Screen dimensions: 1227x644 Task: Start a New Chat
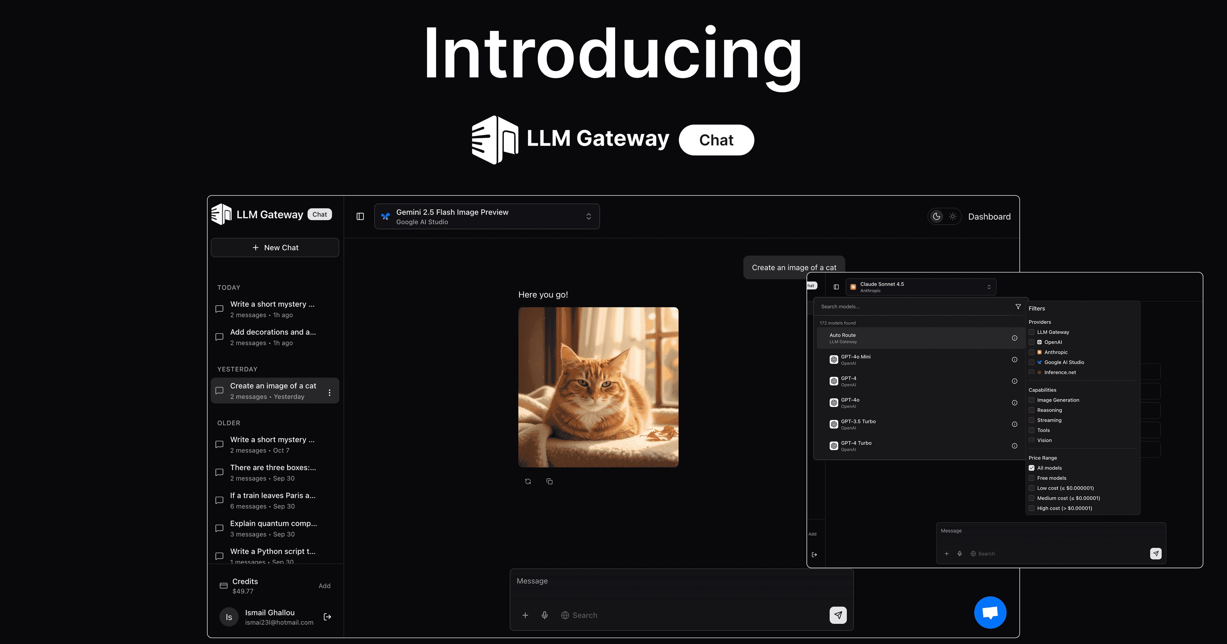(275, 247)
